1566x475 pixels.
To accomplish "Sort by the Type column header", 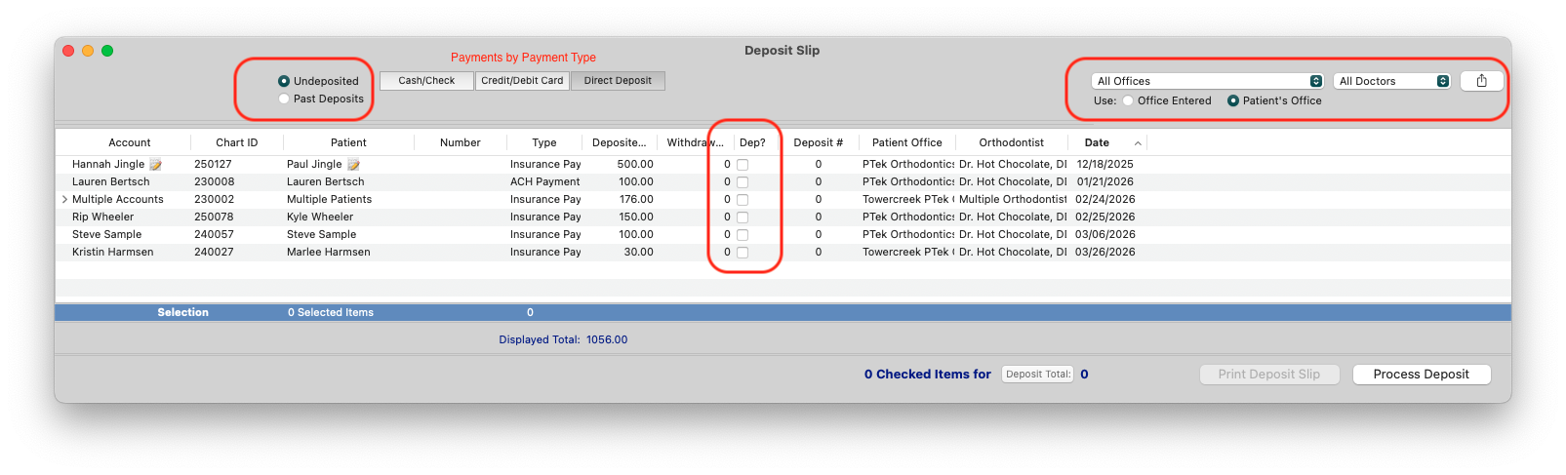I will (544, 142).
